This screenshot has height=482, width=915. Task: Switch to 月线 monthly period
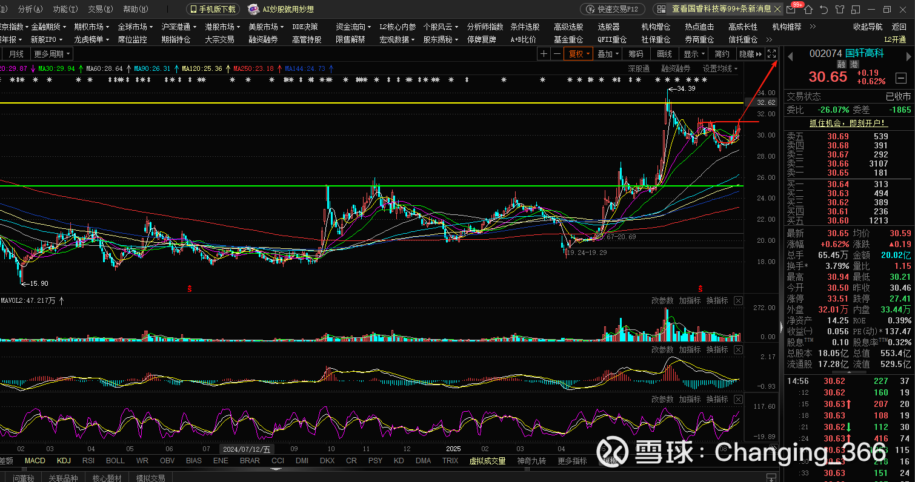click(16, 54)
